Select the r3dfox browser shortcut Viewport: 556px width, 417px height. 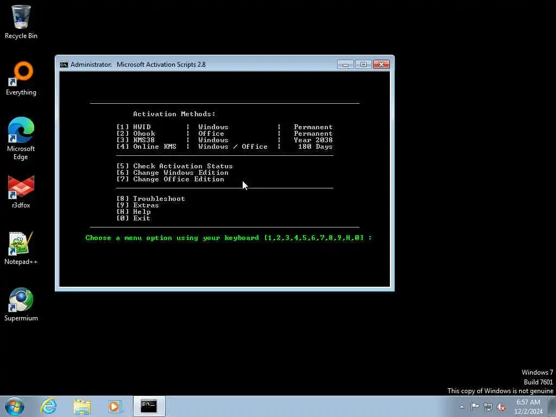click(21, 192)
